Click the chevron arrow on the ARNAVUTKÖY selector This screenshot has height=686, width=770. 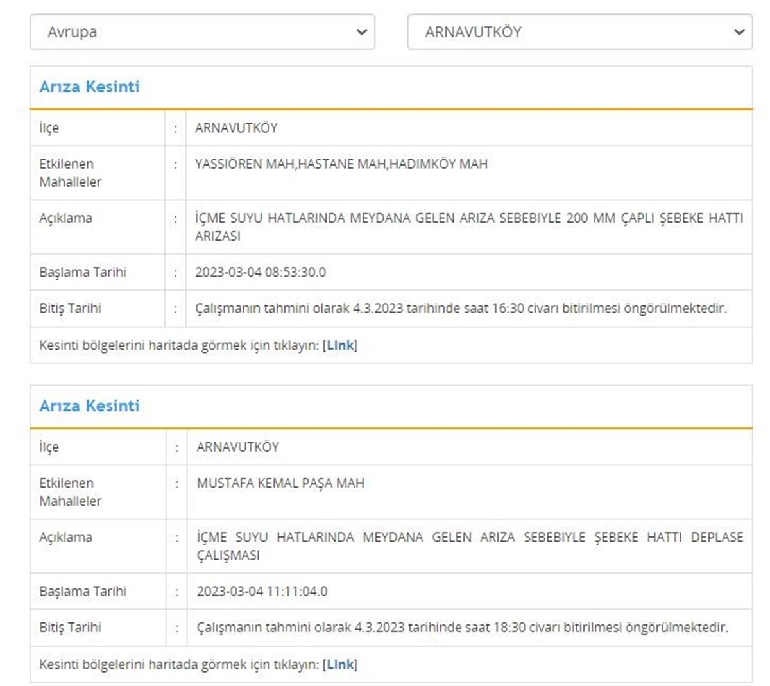[x=739, y=32]
